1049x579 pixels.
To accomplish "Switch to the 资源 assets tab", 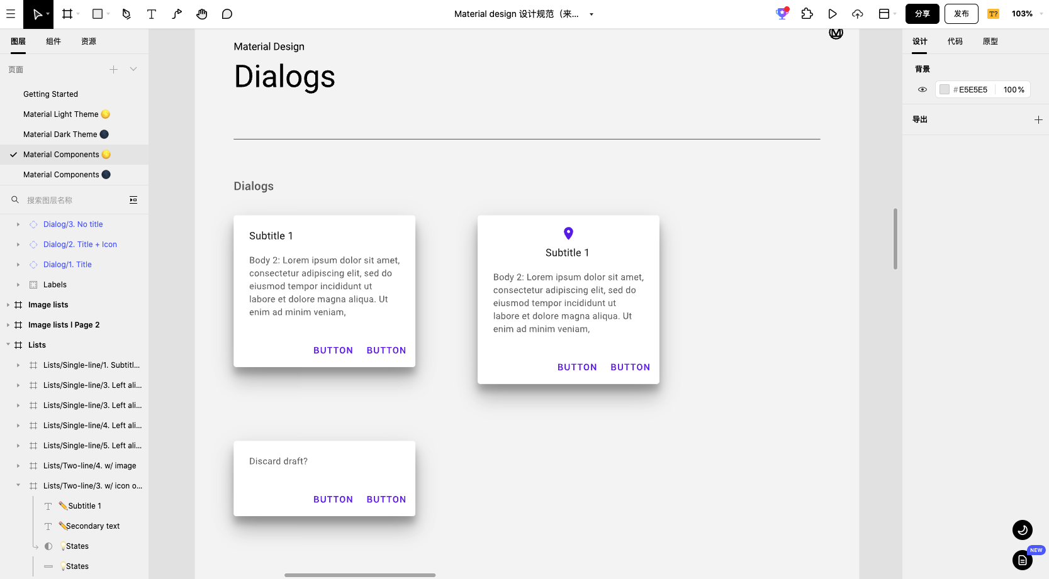I will tap(89, 41).
